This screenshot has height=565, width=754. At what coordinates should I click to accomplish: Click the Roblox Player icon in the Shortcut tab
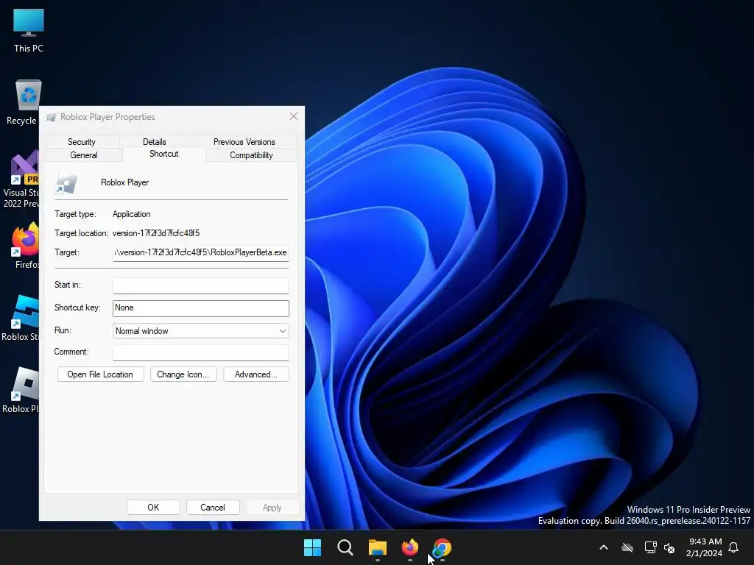[66, 183]
